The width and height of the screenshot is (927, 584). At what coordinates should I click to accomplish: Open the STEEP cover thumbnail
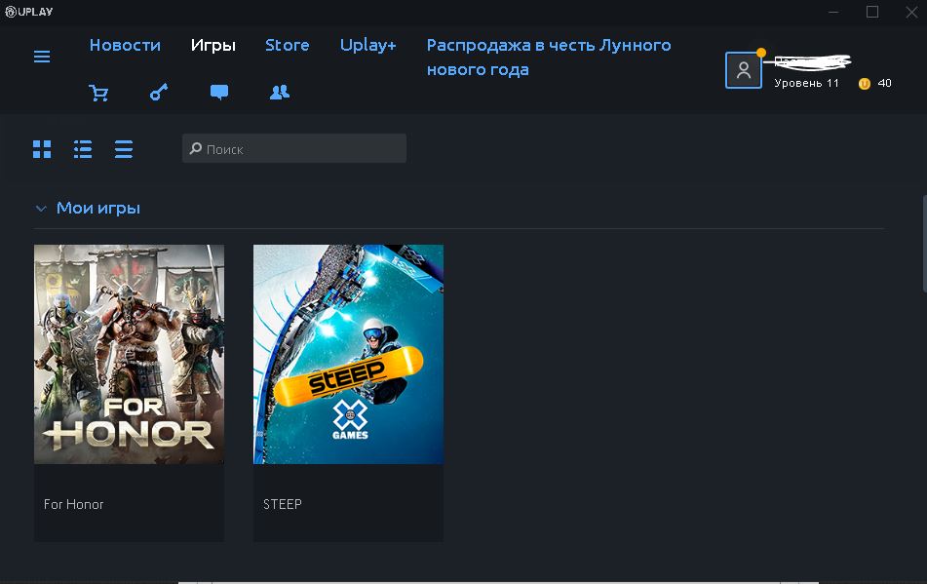click(348, 354)
